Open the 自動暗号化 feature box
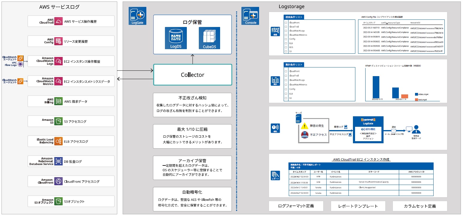This screenshot has width=463, height=217. [193, 199]
